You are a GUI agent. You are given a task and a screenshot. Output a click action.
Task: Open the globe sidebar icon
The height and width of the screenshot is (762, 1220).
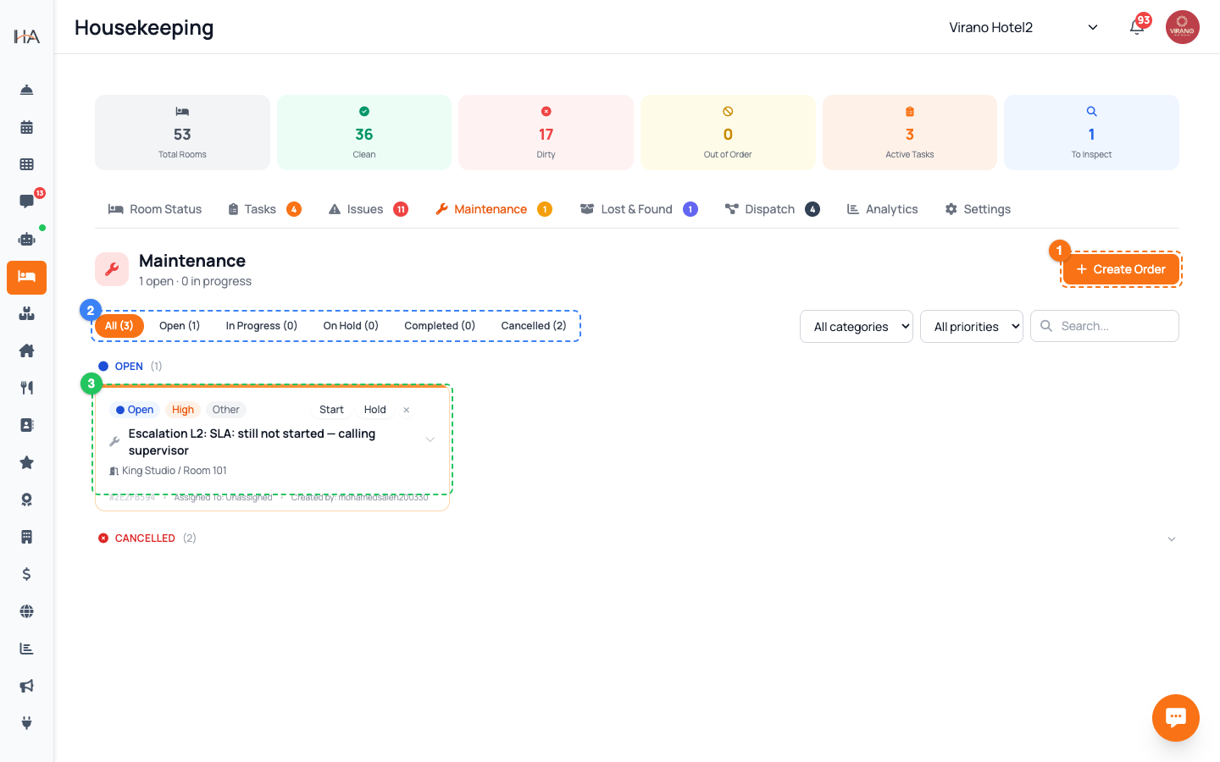26,611
